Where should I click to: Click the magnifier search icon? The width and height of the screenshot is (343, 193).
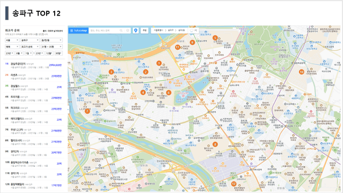tap(121, 30)
